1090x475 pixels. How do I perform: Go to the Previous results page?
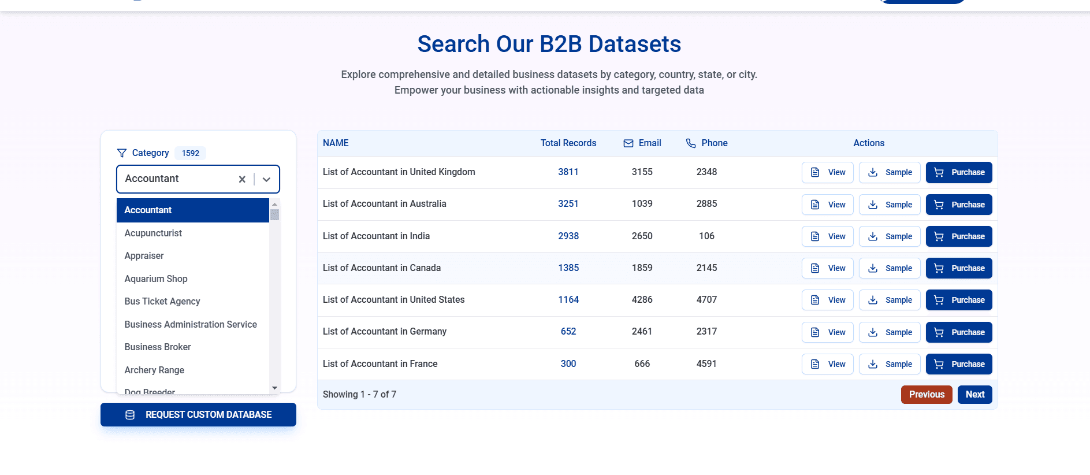click(926, 395)
